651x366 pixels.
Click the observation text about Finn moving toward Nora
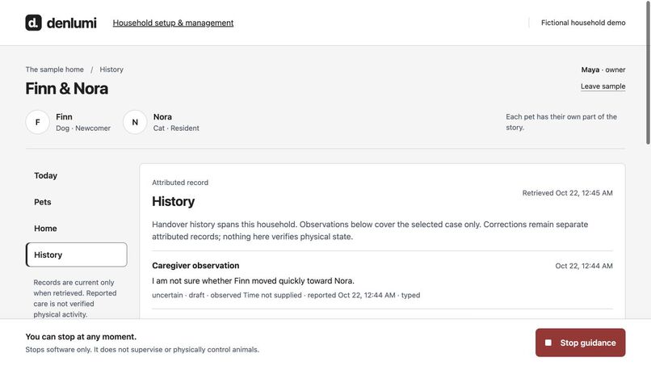[x=253, y=281]
